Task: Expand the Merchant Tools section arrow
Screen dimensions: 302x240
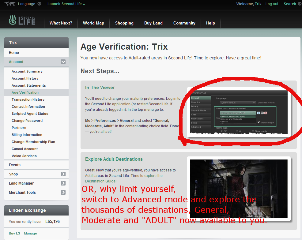Action: pyautogui.click(x=63, y=193)
